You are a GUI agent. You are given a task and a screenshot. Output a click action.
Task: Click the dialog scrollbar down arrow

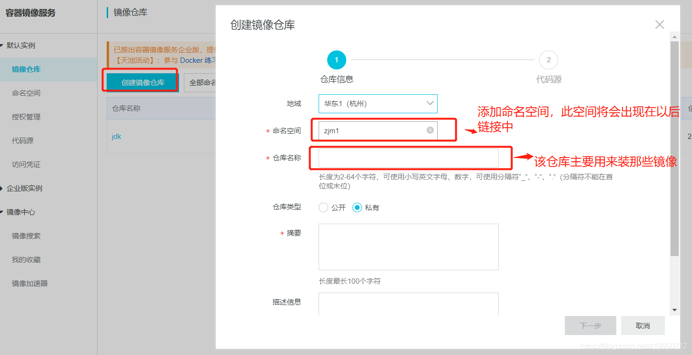click(674, 310)
